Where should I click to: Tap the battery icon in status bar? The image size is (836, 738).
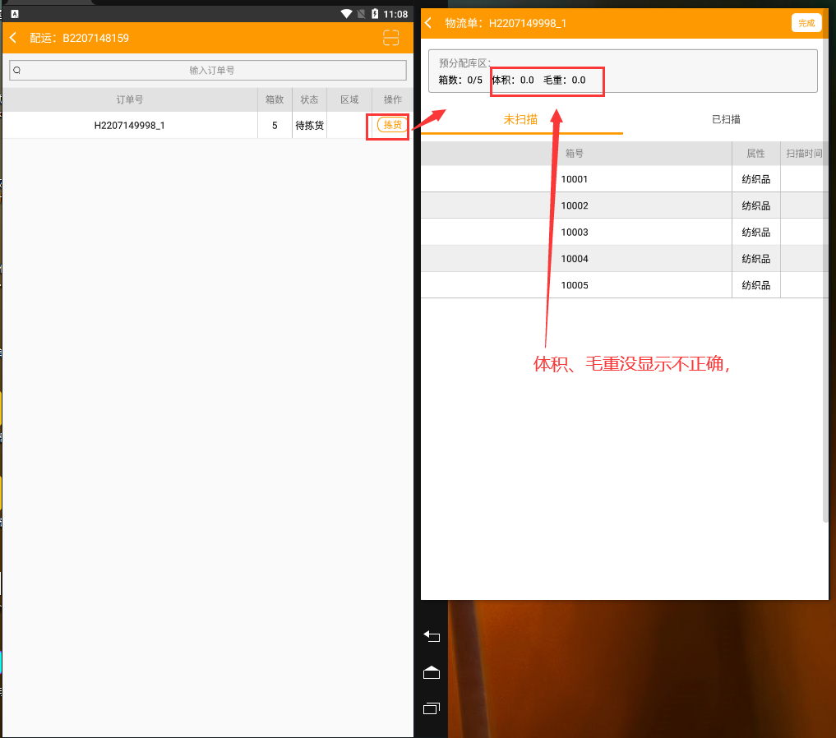tap(375, 14)
